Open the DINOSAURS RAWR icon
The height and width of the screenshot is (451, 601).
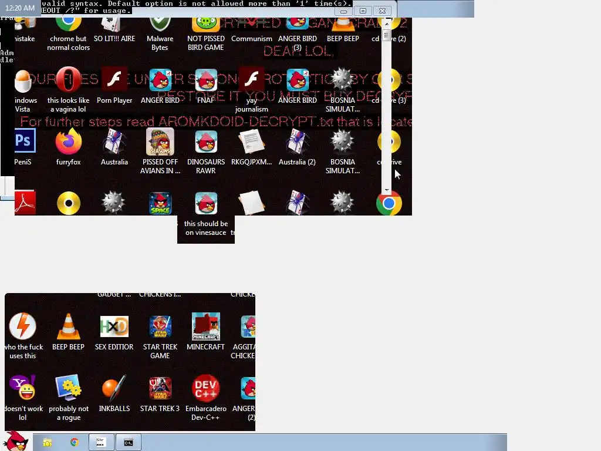pos(206,151)
